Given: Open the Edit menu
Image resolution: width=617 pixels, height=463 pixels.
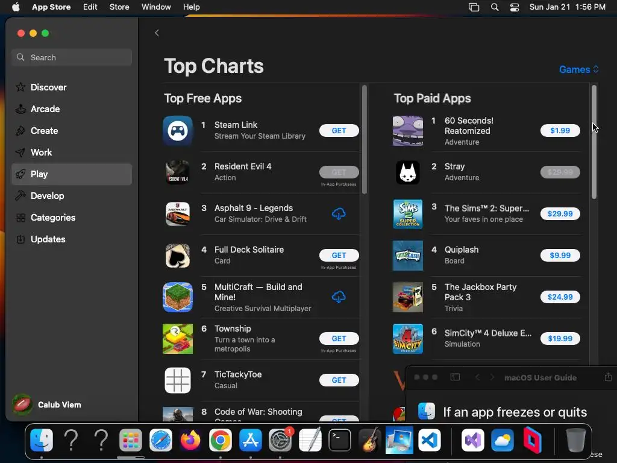Looking at the screenshot, I should coord(90,7).
